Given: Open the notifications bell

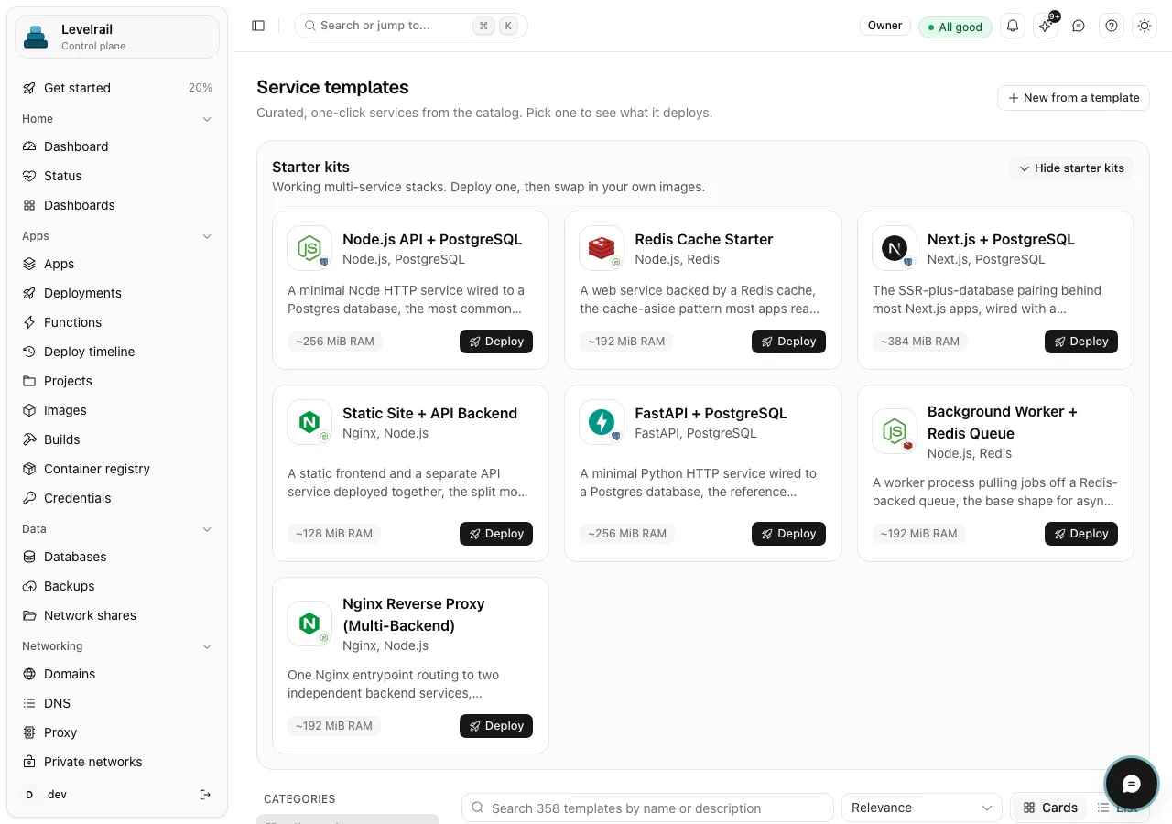Looking at the screenshot, I should coord(1013,26).
